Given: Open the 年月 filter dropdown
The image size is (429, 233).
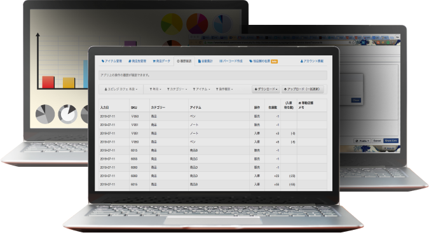Looking at the screenshot, I should pos(155,89).
